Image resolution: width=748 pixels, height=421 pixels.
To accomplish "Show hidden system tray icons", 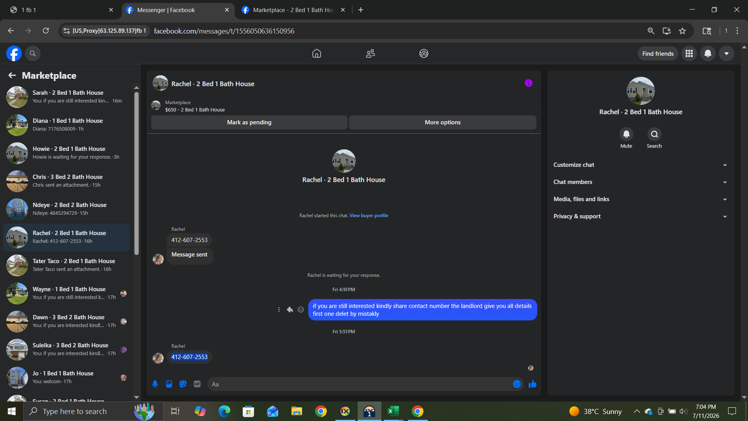I will (637, 411).
